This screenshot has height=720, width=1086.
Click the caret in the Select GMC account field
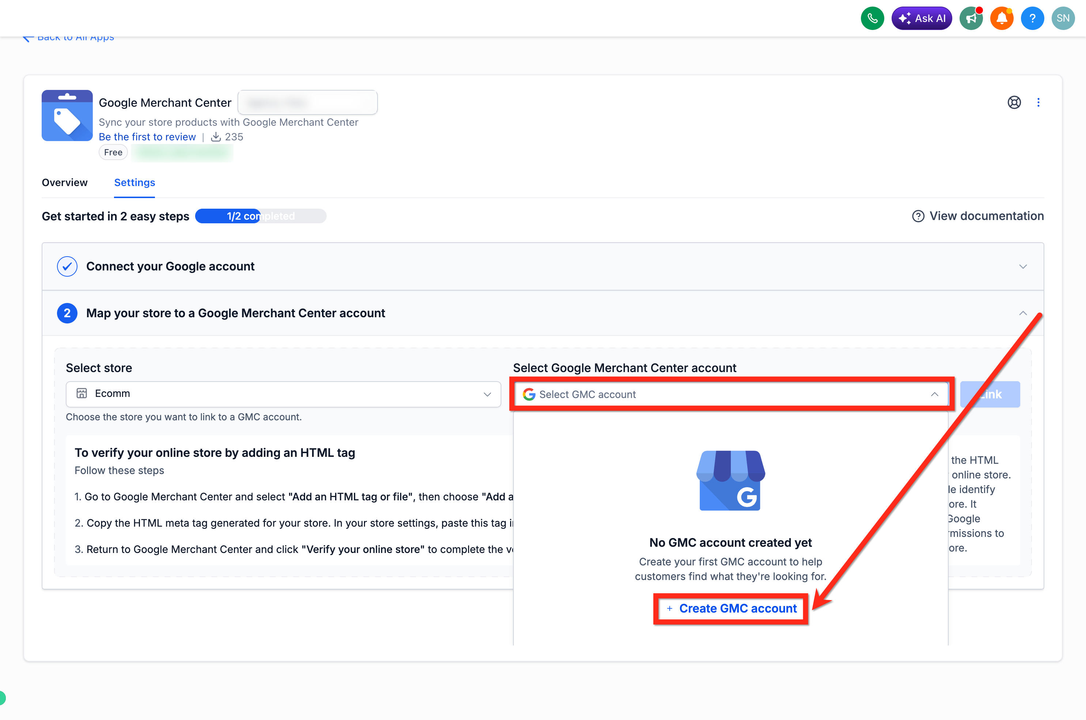click(x=934, y=394)
